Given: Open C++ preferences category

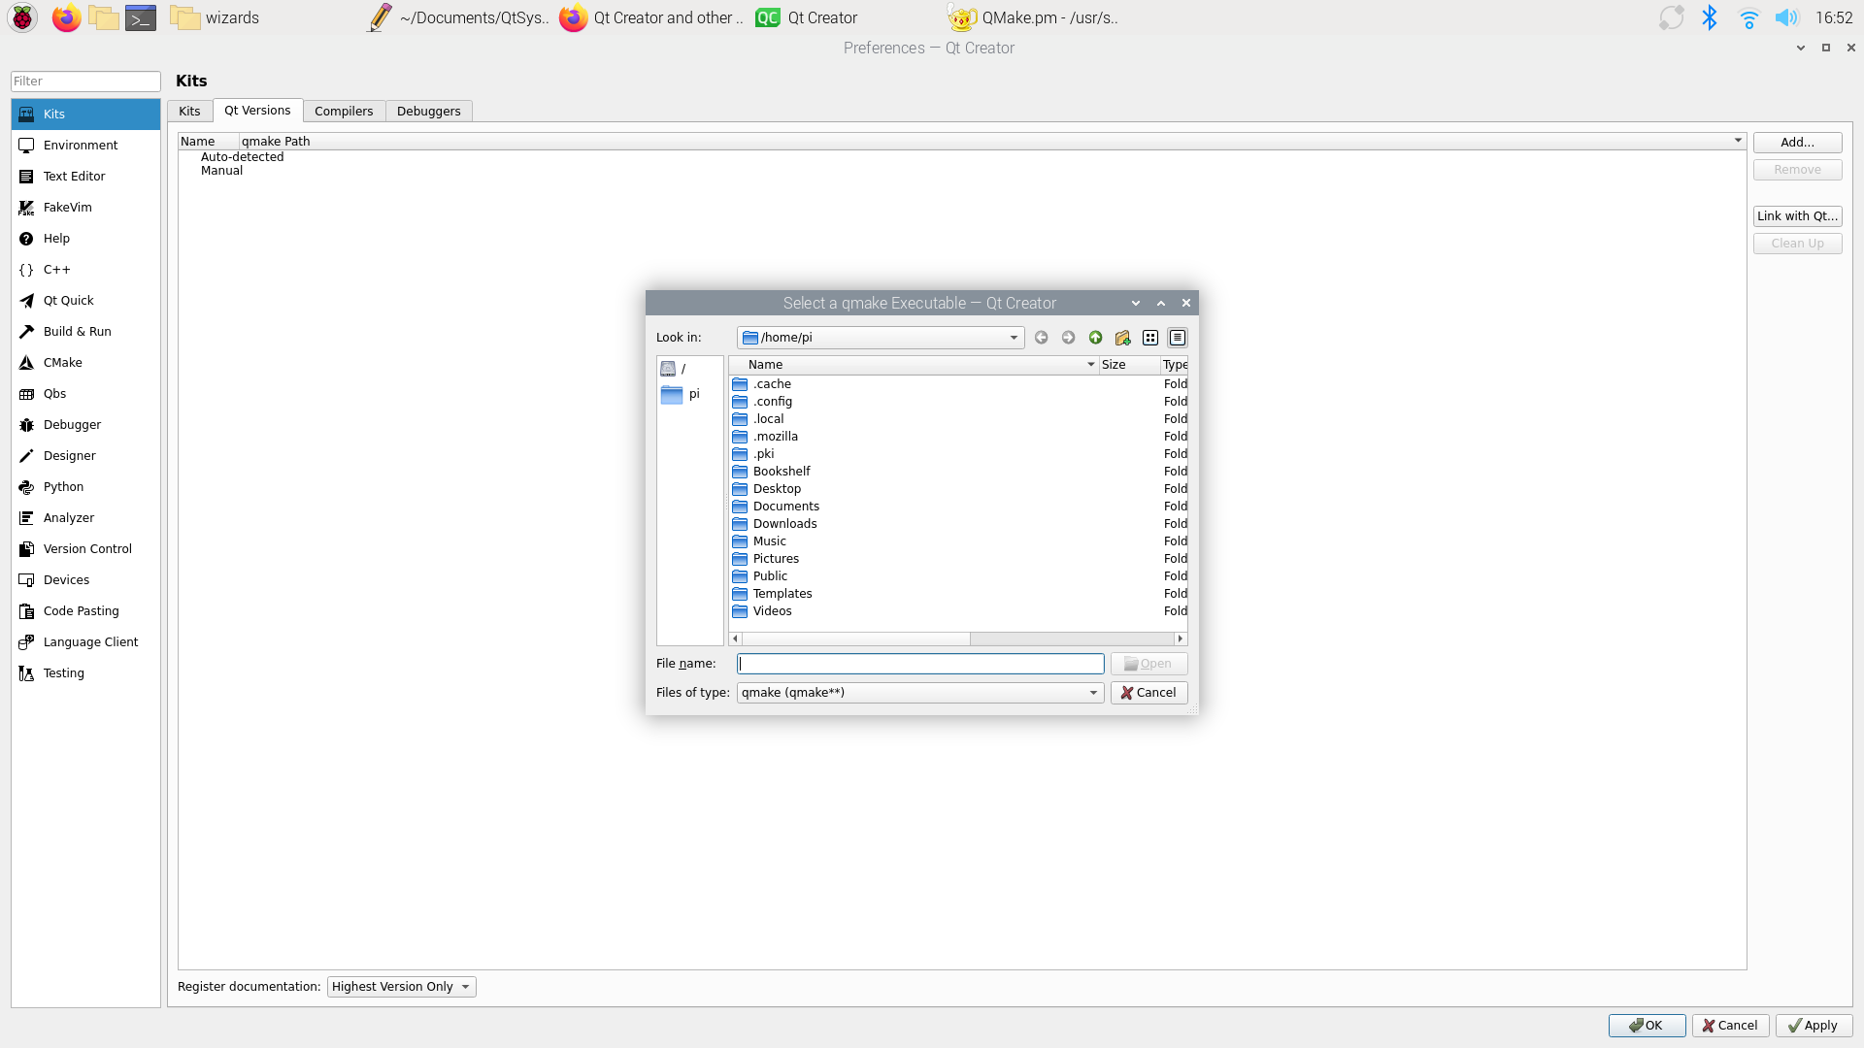Looking at the screenshot, I should tap(85, 270).
